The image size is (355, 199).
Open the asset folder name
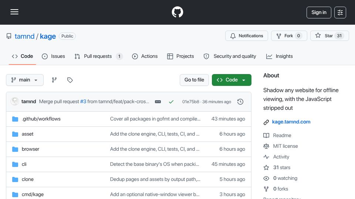[x=28, y=134]
